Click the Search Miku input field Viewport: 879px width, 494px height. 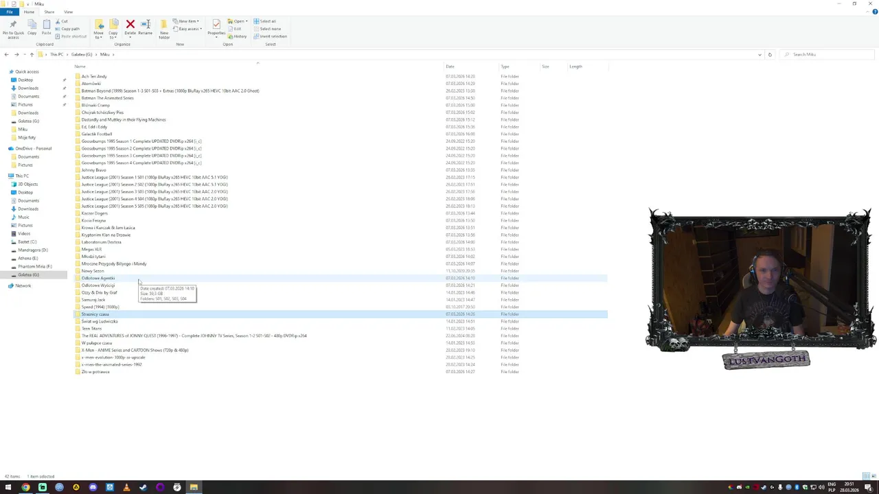[827, 54]
